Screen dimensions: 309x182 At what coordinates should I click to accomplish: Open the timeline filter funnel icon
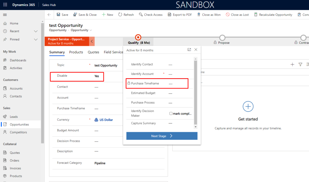(x=300, y=65)
